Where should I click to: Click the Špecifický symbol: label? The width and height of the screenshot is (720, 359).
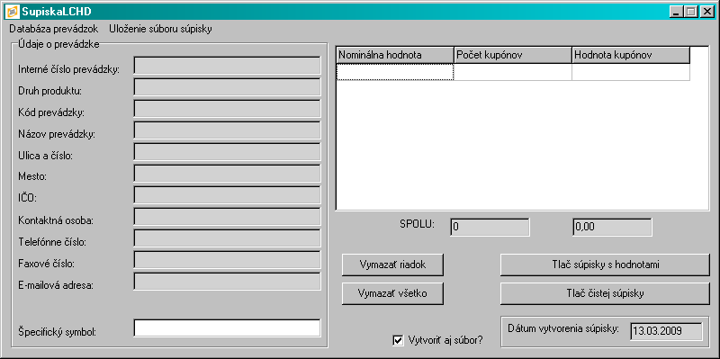click(x=57, y=331)
